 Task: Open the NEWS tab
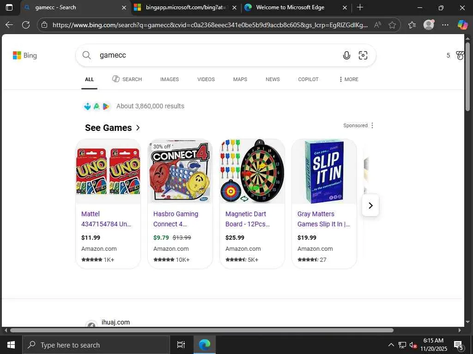(x=273, y=79)
